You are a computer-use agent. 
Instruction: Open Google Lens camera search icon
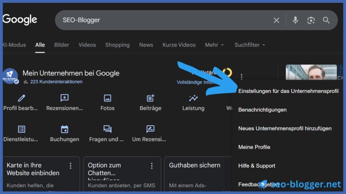(311, 20)
